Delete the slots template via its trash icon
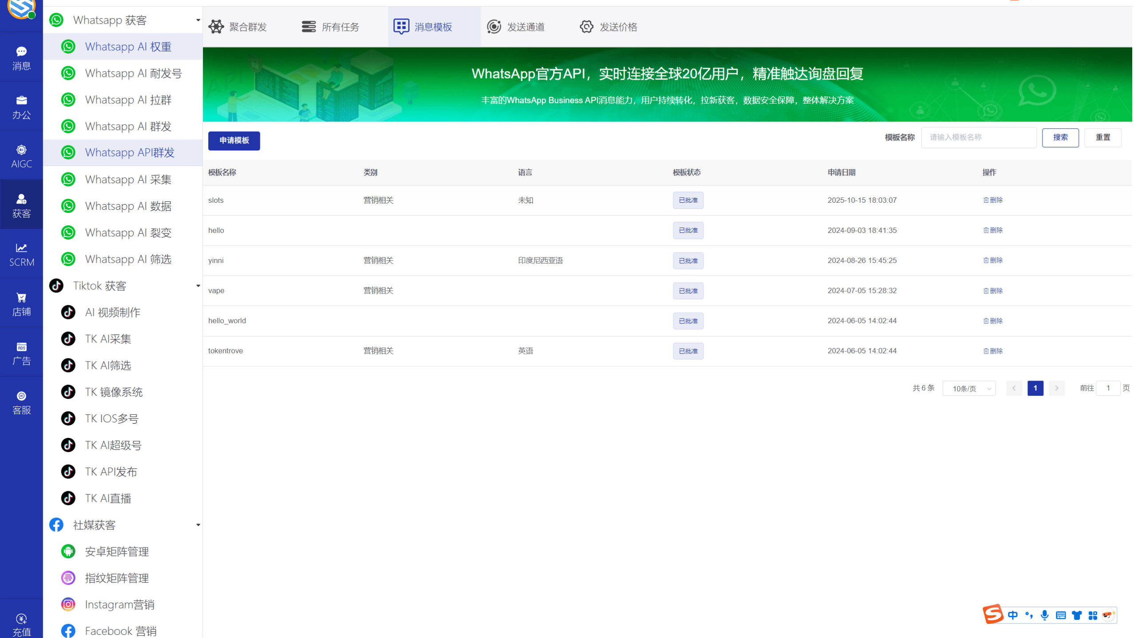The width and height of the screenshot is (1134, 638). 992,200
